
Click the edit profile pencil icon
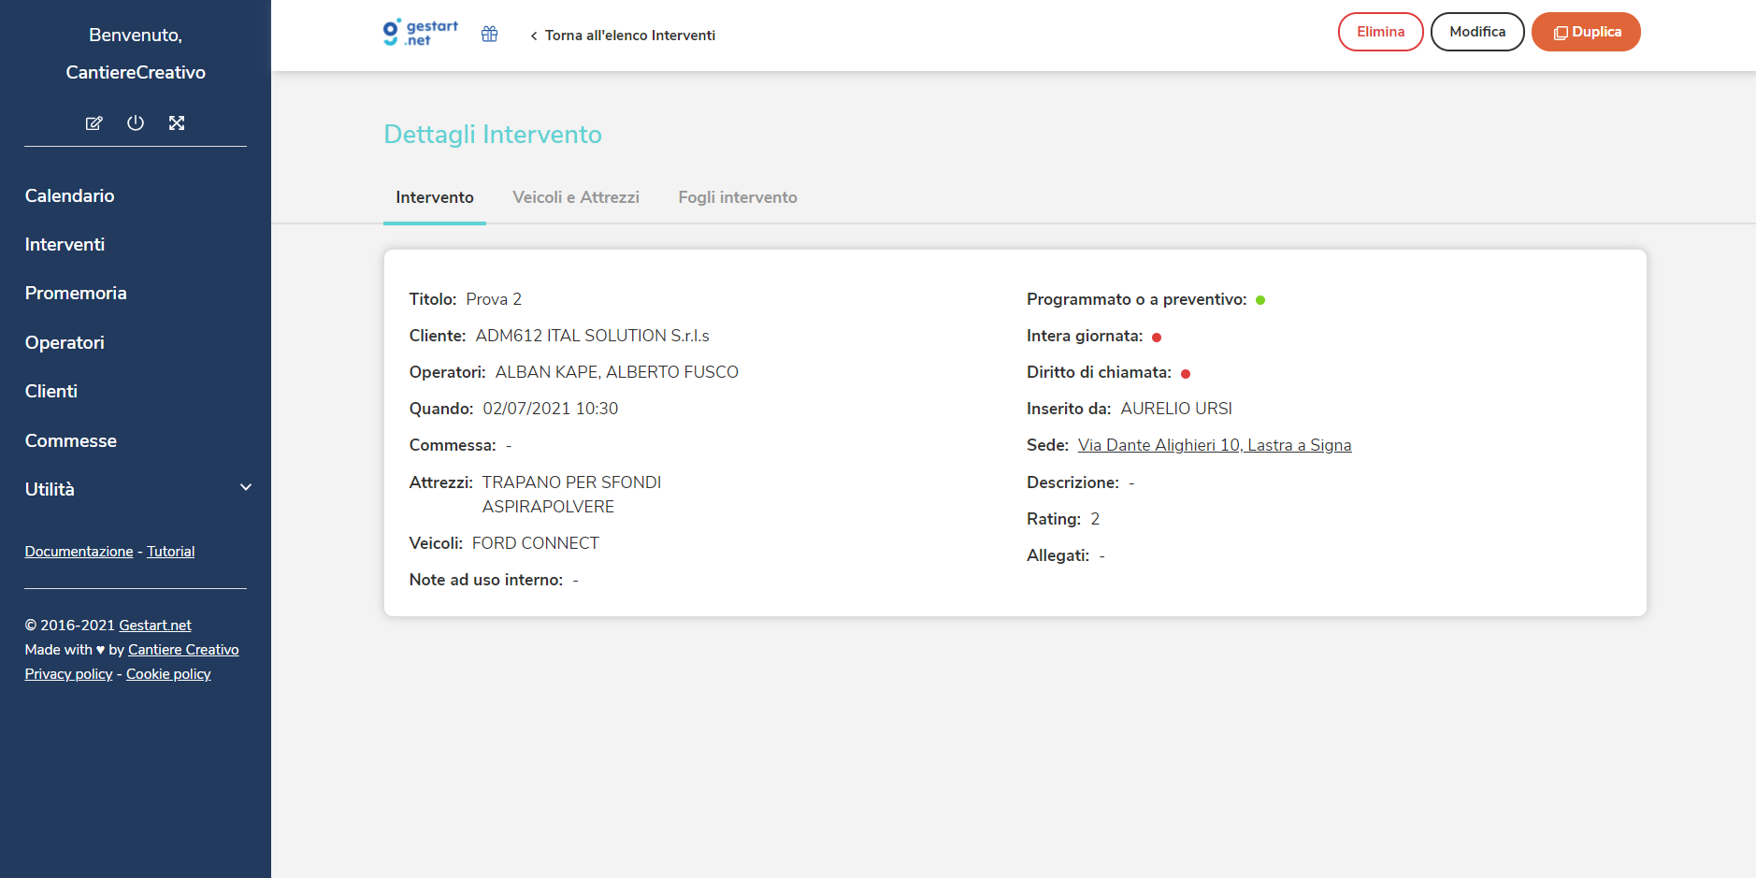[x=94, y=123]
